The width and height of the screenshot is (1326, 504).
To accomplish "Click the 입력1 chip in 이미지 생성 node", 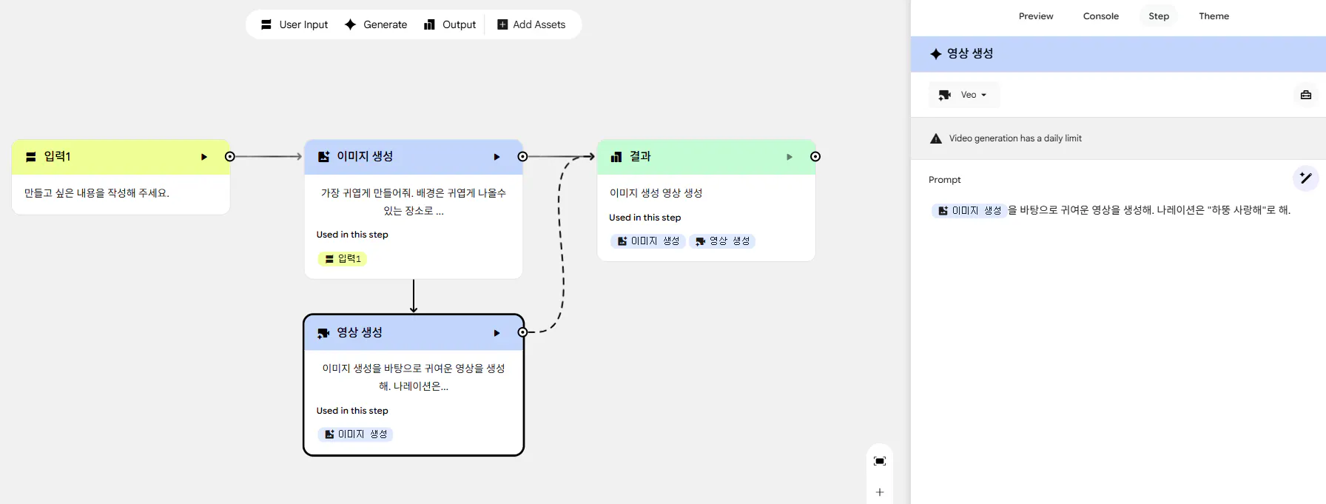I will point(343,259).
